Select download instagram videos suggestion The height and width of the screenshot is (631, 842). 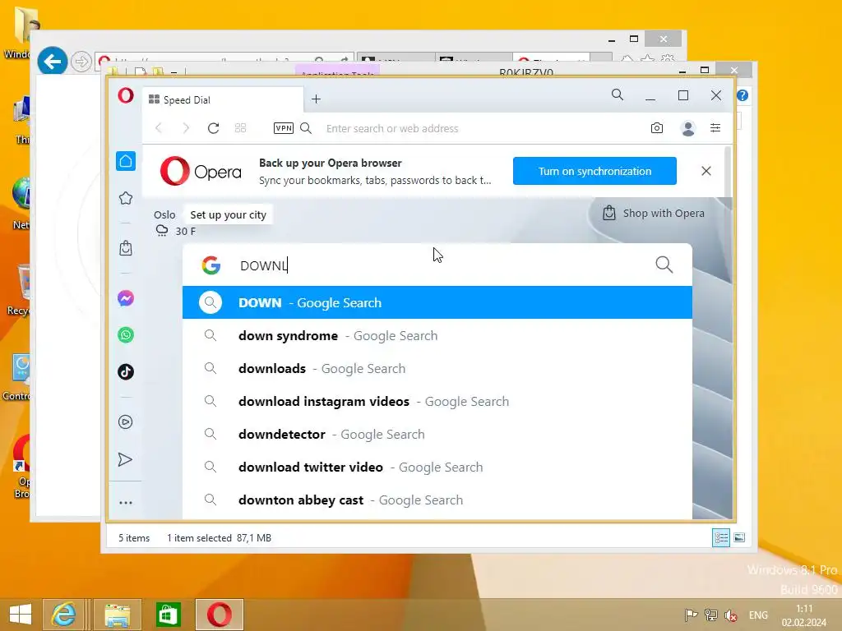(437, 401)
